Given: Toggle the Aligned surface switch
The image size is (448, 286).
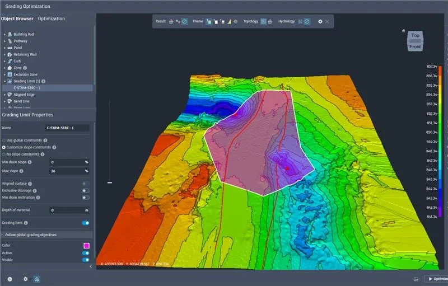Looking at the screenshot, I should 86,184.
